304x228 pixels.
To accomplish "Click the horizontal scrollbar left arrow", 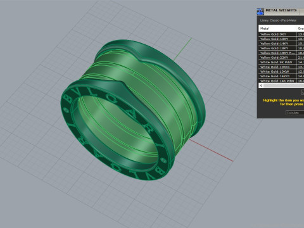I will point(261,85).
